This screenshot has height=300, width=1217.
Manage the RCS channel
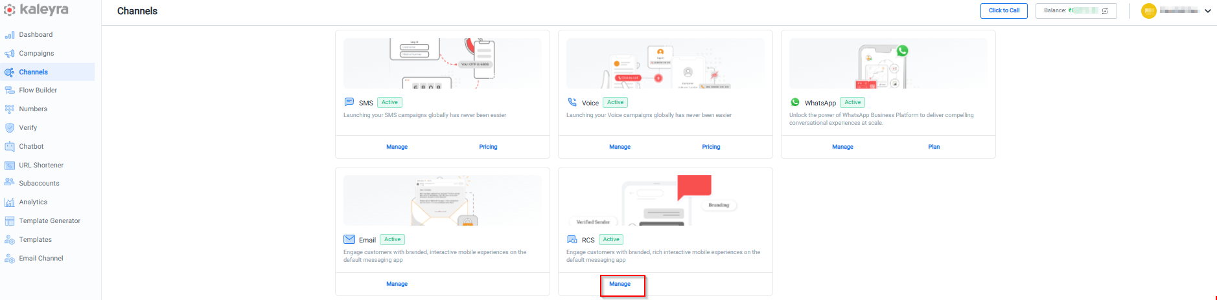point(620,284)
